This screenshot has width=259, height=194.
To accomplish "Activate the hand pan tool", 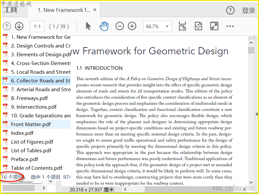I will (x=104, y=27).
